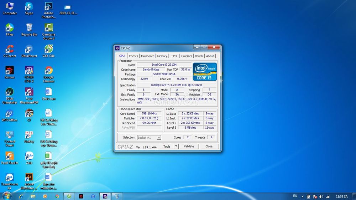Expand the Socket #1 selection dropdown
356x200 pixels.
(159, 138)
